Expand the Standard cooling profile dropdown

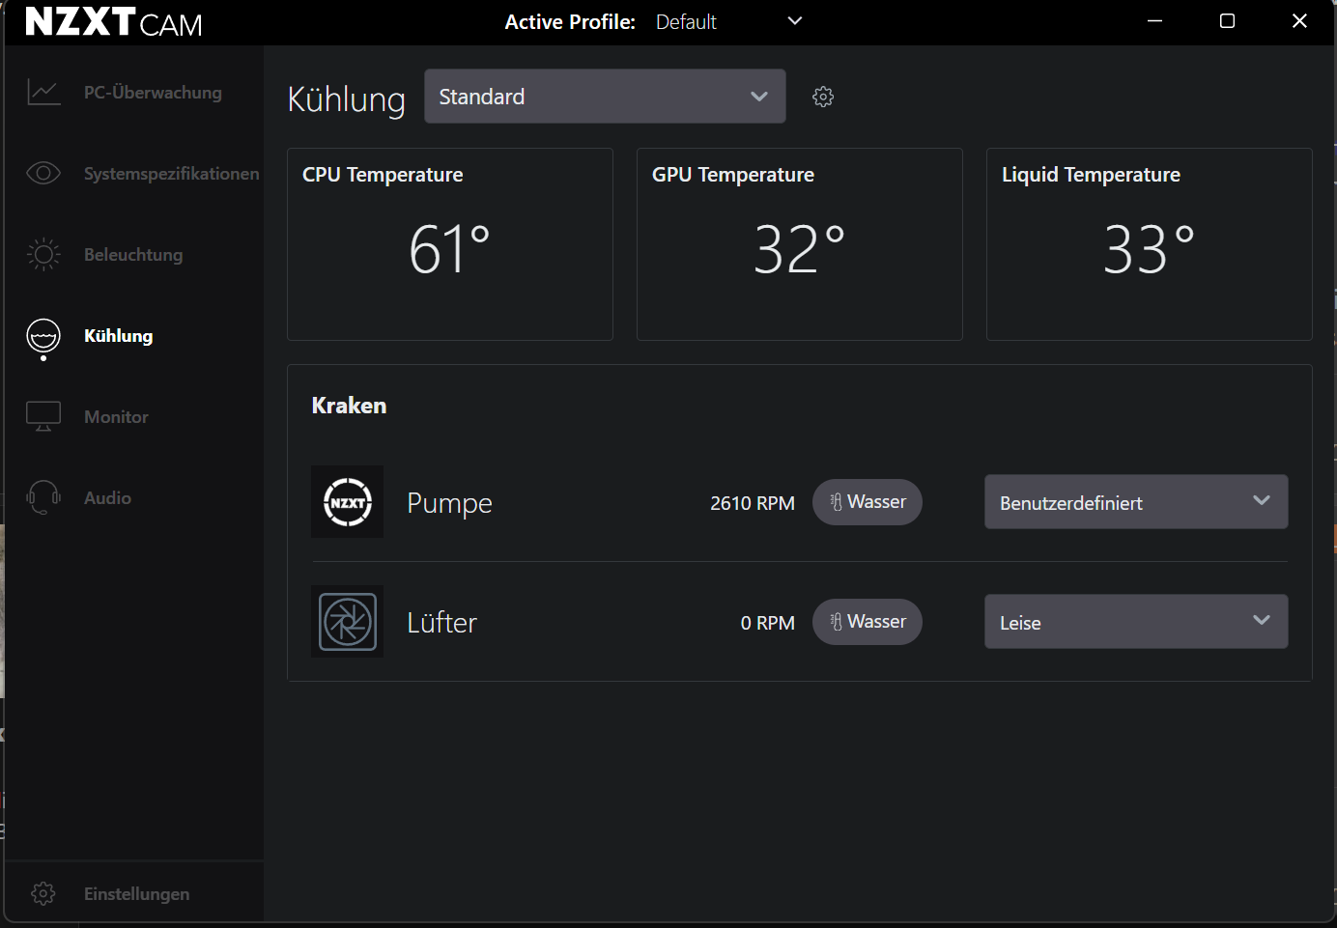click(x=605, y=97)
